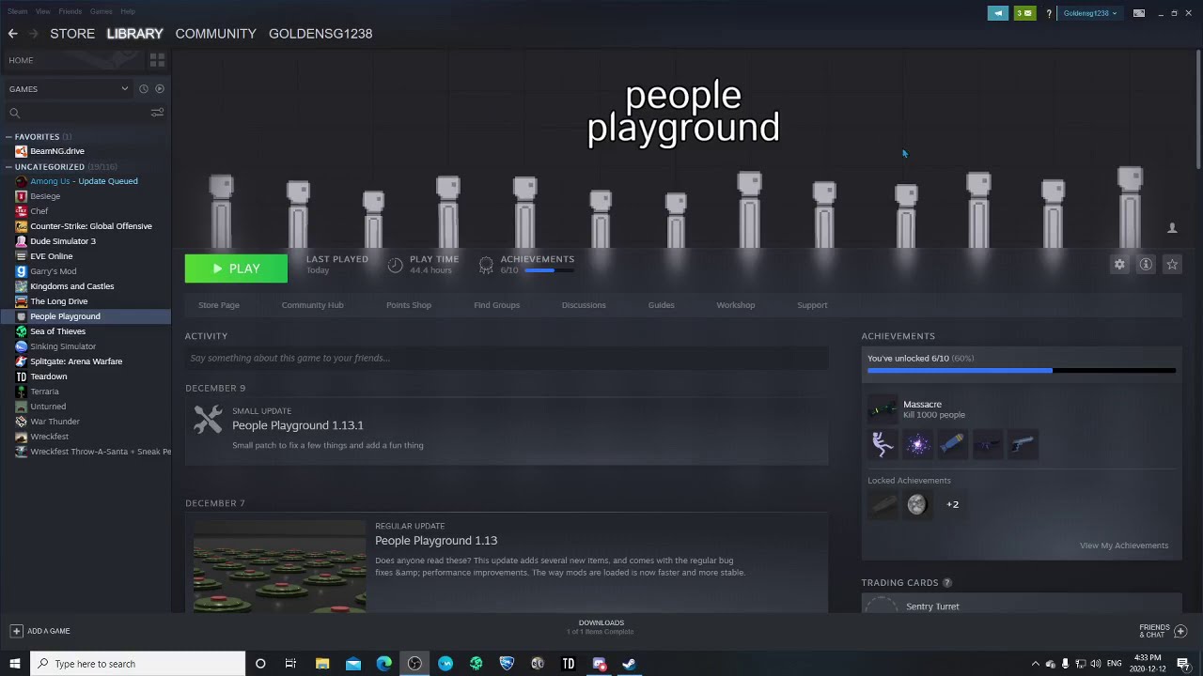This screenshot has width=1203, height=676.
Task: Open Support link
Action: point(812,305)
